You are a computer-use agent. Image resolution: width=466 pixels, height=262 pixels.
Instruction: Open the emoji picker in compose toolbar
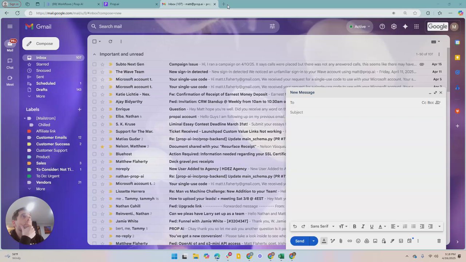358,241
